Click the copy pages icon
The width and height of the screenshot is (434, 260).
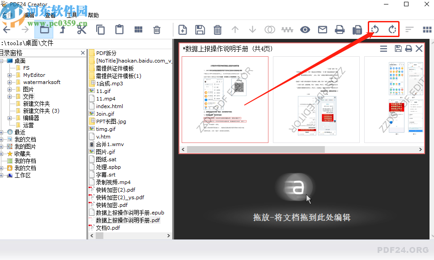click(101, 29)
